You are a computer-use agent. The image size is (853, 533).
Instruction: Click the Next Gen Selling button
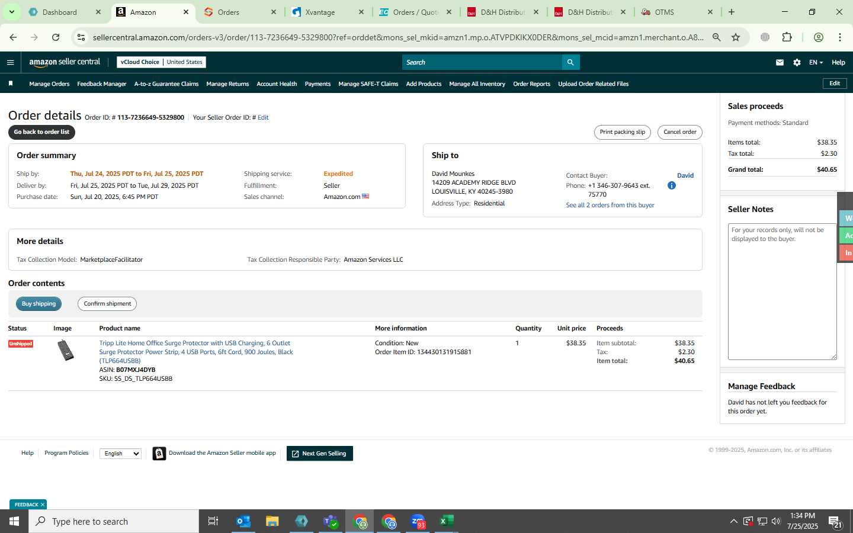point(320,454)
